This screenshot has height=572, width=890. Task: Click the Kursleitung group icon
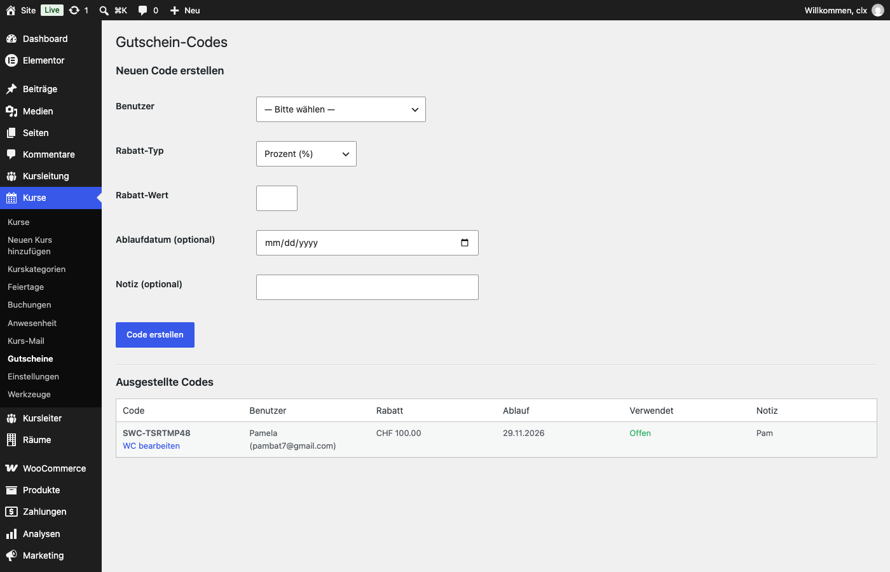[x=11, y=176]
